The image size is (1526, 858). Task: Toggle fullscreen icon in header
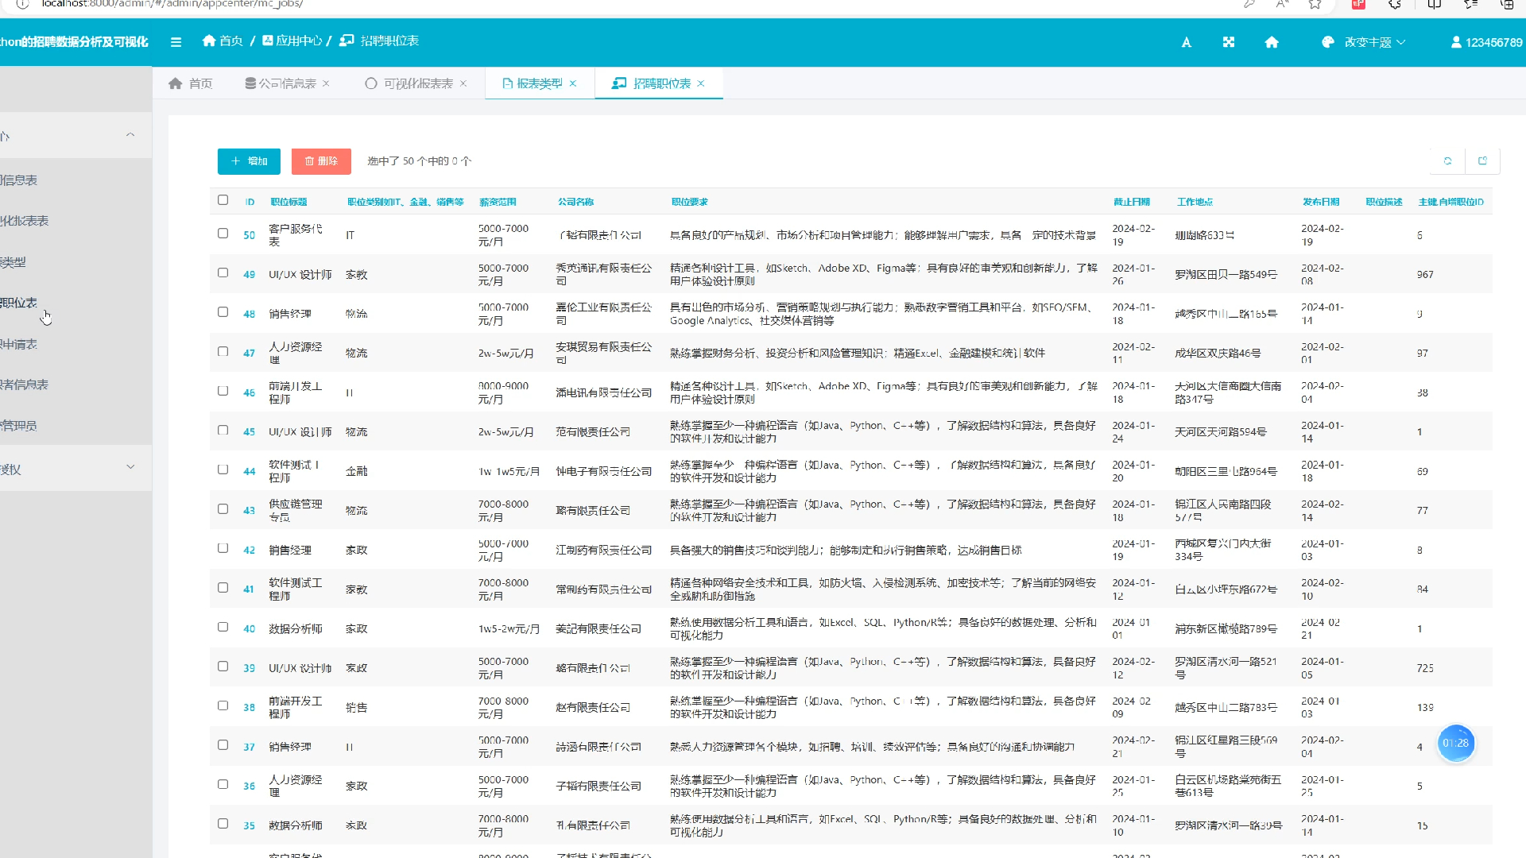click(x=1229, y=42)
